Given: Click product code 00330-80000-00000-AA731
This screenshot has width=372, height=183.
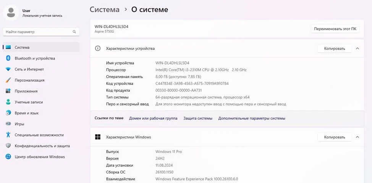Looking at the screenshot, I should (179, 90).
